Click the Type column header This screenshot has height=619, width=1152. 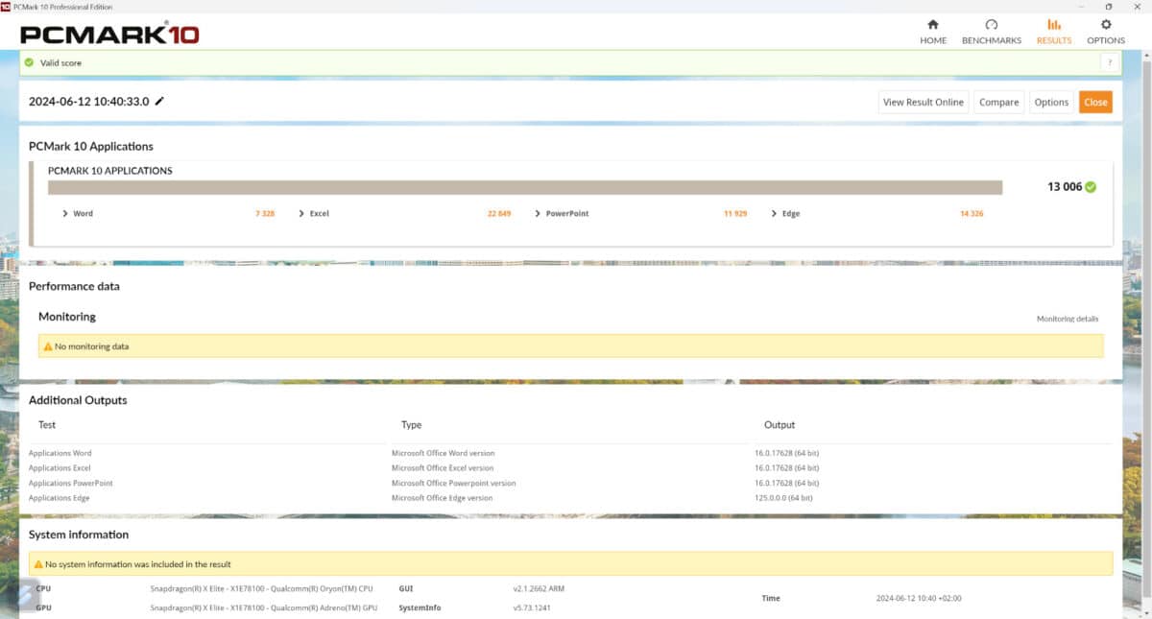411,424
